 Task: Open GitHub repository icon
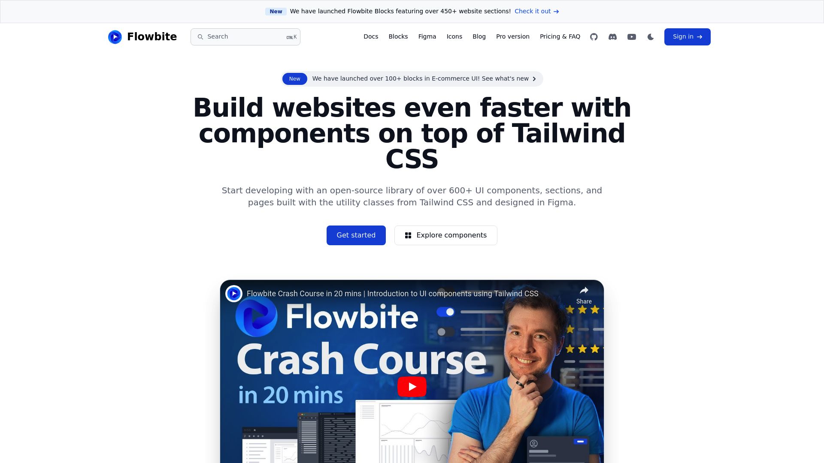[594, 37]
